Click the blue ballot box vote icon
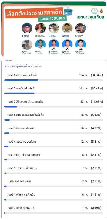This screenshot has width=107, height=220. tap(68, 11)
